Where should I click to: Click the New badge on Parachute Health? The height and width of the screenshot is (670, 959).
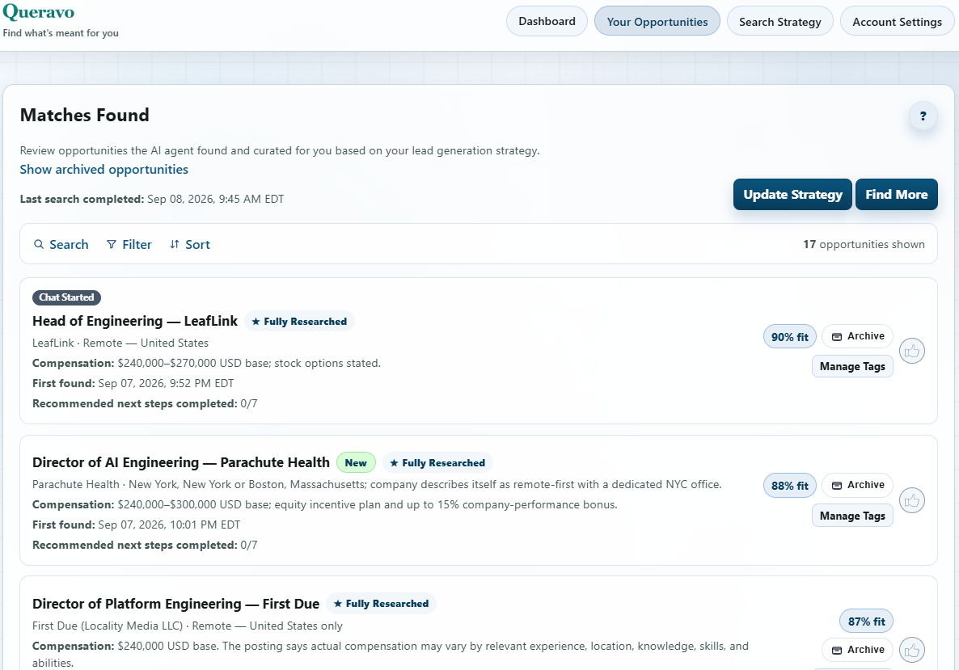tap(356, 463)
